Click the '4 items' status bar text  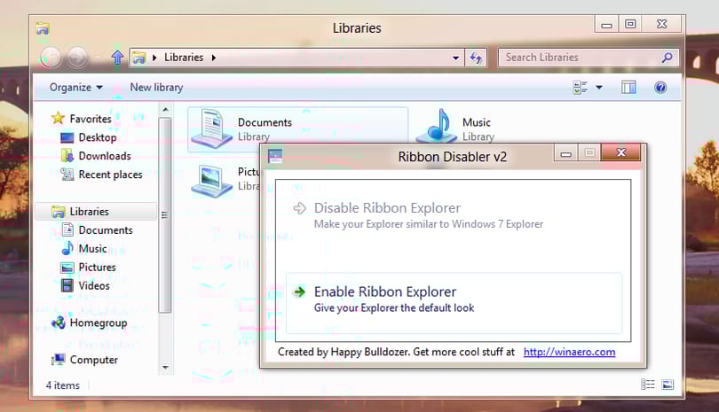point(62,385)
